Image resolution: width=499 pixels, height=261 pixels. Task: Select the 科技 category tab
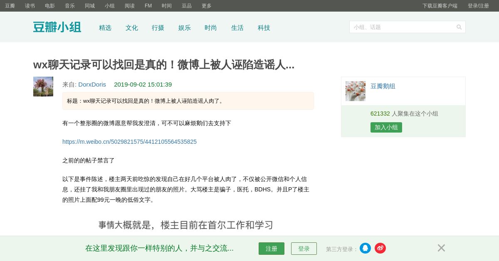coord(264,28)
